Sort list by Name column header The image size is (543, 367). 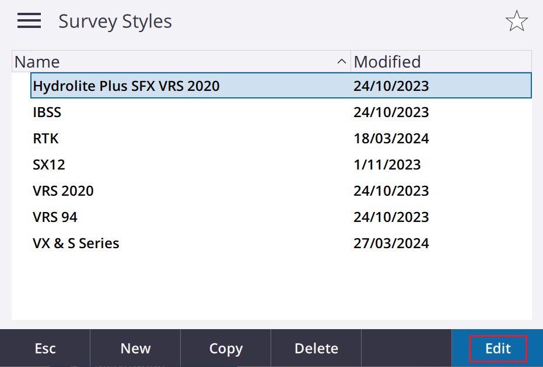click(x=181, y=62)
